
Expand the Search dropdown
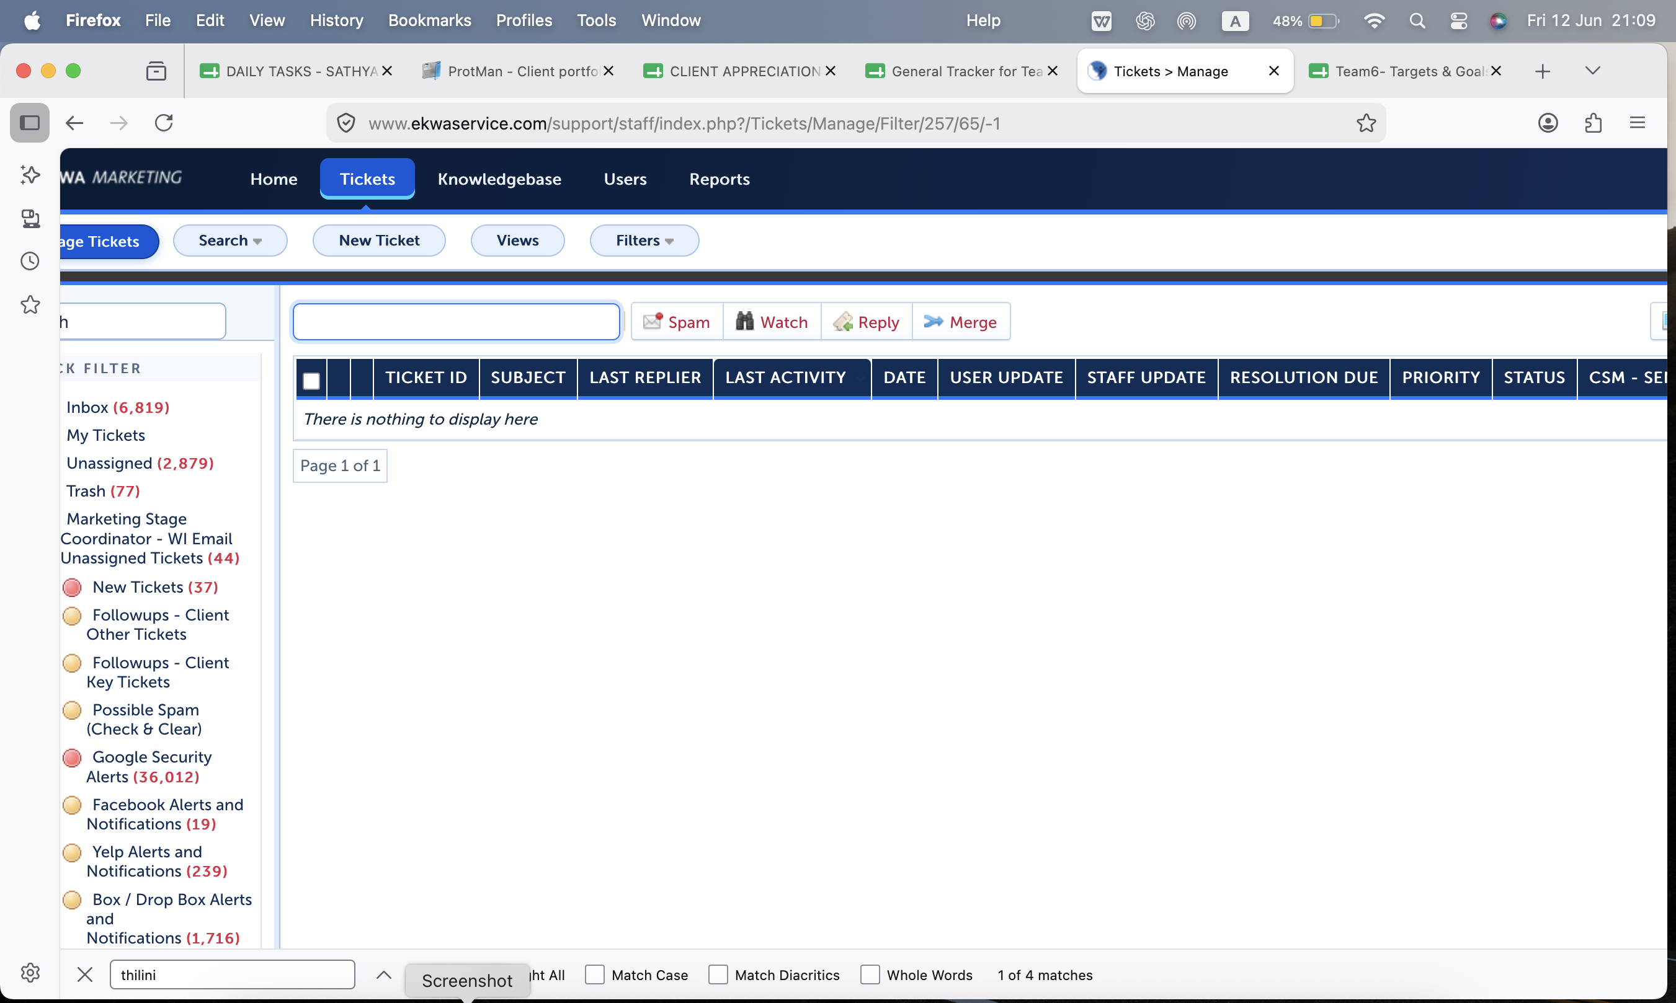click(230, 241)
